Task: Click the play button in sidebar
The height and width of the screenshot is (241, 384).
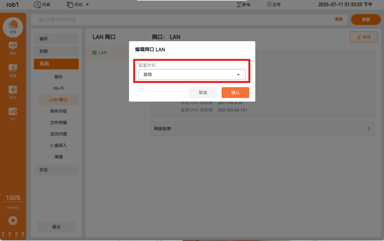Action: 13,221
